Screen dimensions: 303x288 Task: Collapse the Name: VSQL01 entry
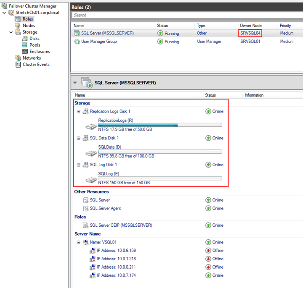click(x=78, y=242)
